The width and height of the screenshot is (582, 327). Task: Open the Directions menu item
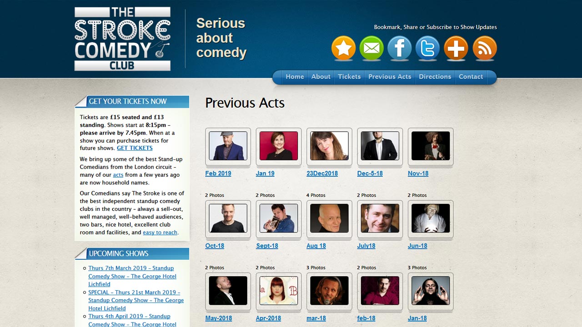pyautogui.click(x=435, y=77)
